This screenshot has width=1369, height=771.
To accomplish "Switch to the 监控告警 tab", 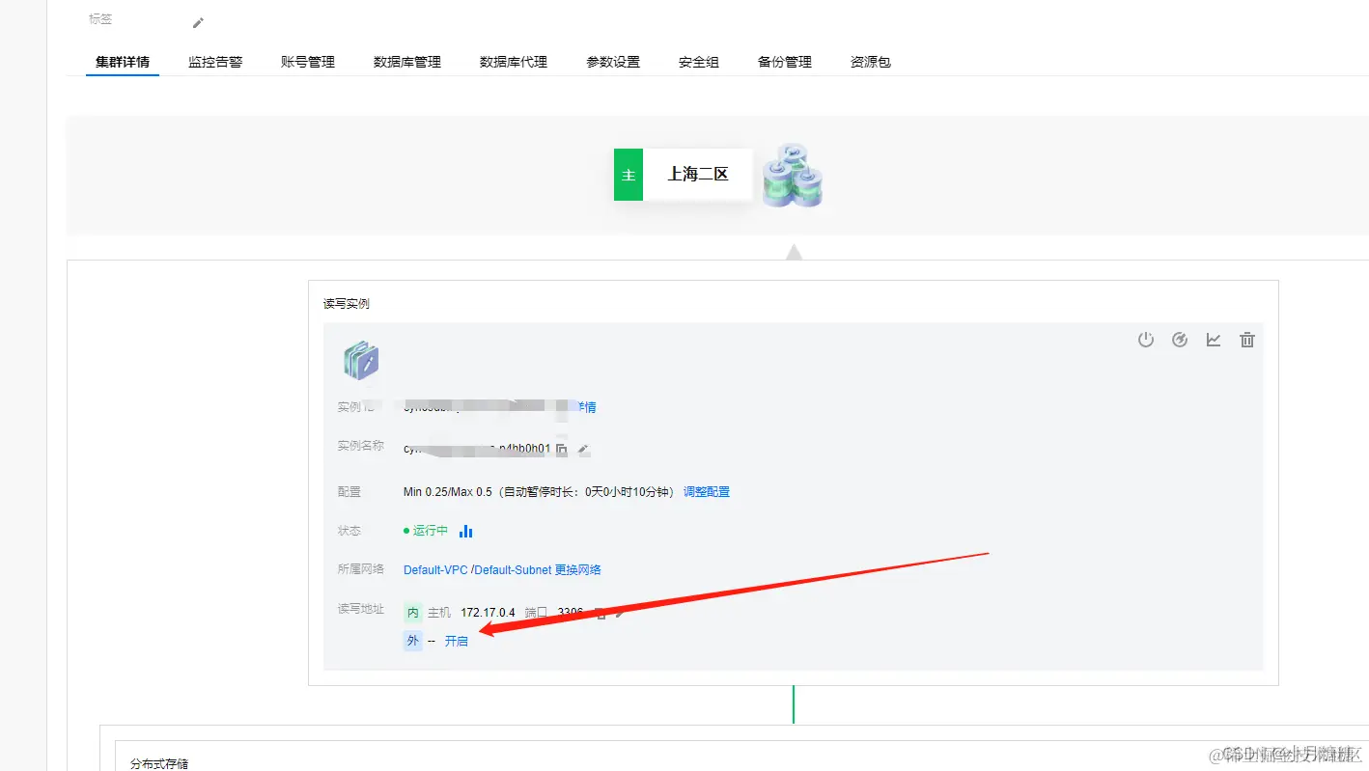I will click(214, 61).
